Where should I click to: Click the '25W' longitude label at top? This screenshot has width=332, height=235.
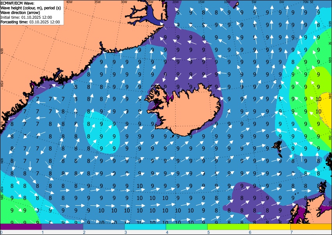tap(150, 2)
